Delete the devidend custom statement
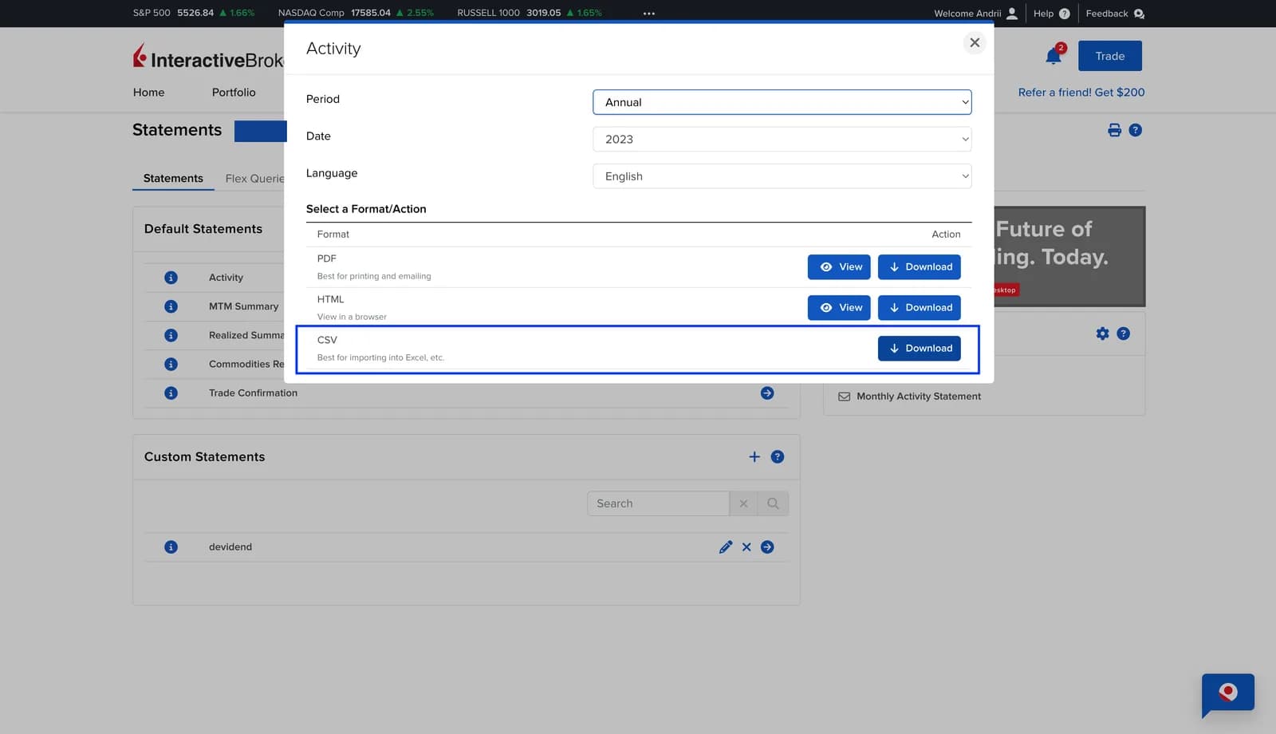The image size is (1276, 734). click(746, 547)
